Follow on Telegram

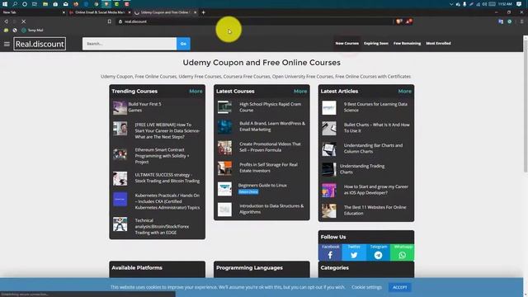coord(378,252)
